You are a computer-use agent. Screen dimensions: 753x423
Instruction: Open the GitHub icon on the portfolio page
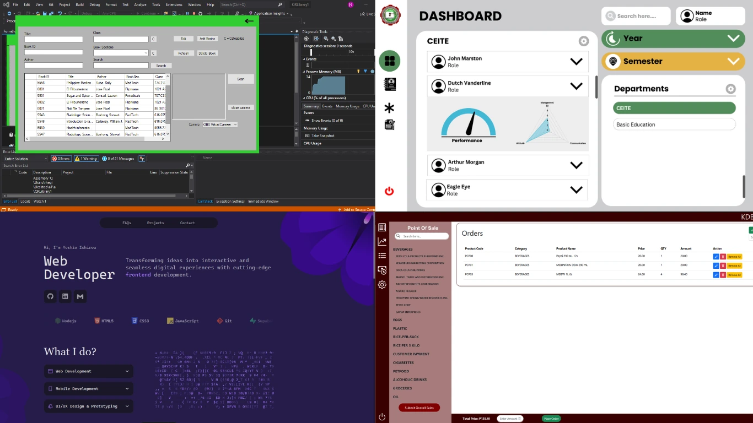tap(50, 296)
